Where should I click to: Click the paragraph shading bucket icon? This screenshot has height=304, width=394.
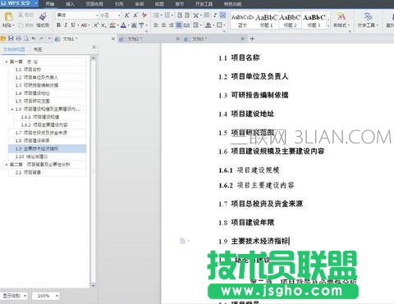[208, 25]
